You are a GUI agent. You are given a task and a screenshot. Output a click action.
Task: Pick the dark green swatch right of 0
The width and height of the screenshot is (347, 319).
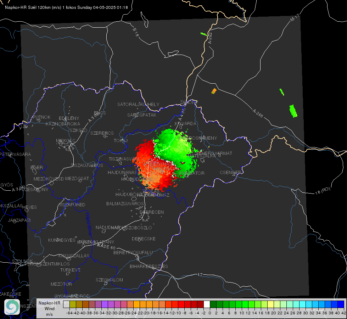pos(213,304)
